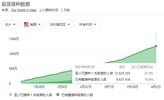Click the value 6,637,438 in tooltip
164x100 pixels.
123,80
